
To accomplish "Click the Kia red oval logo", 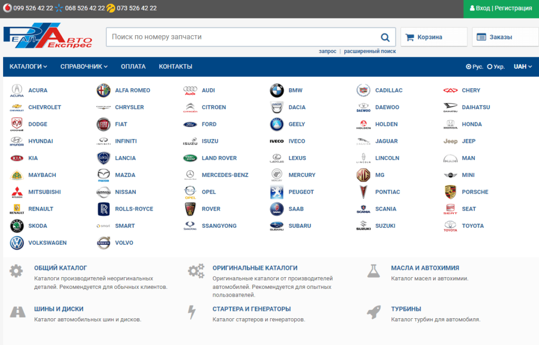I will coord(17,158).
